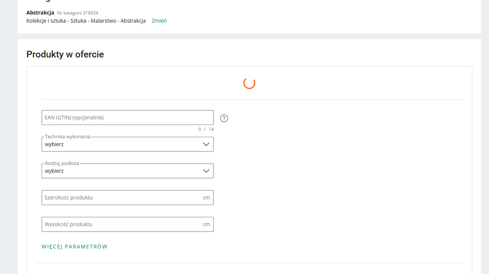
Task: Click the 0 / 14 character counter
Action: [x=206, y=129]
